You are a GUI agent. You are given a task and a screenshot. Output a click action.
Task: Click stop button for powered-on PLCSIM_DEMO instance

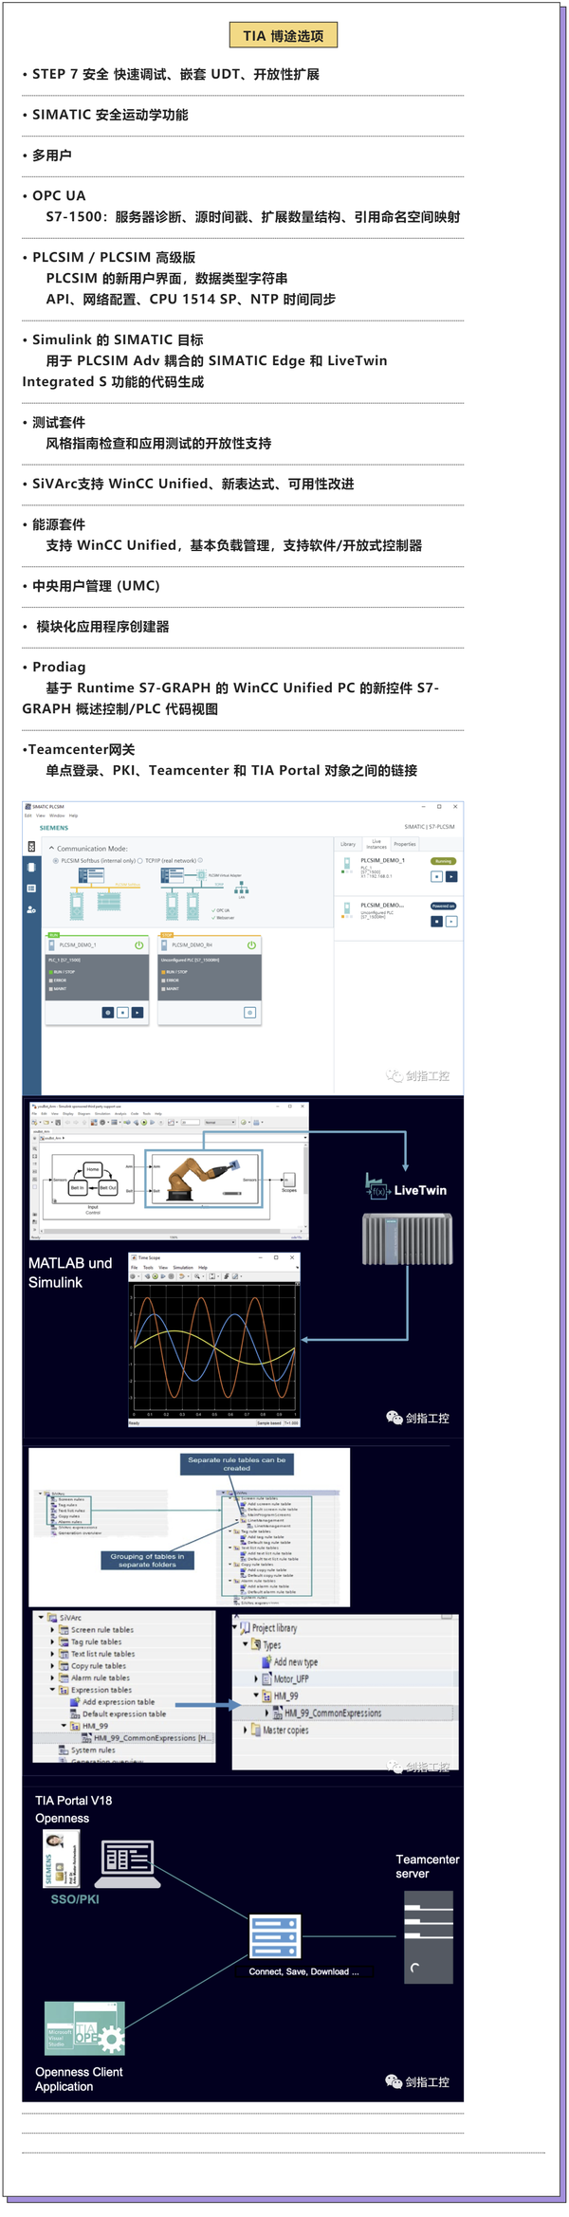pyautogui.click(x=437, y=921)
